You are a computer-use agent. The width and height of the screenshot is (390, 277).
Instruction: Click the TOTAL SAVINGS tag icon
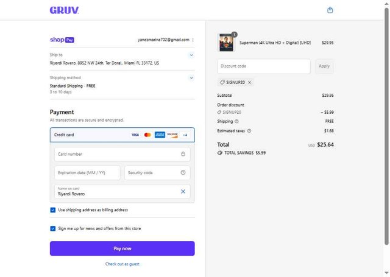coord(219,153)
